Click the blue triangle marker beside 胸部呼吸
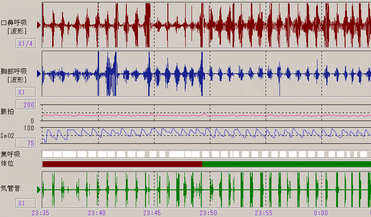The width and height of the screenshot is (371, 217). coord(39,74)
